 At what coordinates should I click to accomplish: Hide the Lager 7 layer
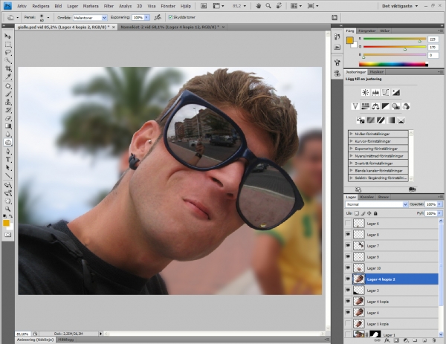pyautogui.click(x=348, y=246)
